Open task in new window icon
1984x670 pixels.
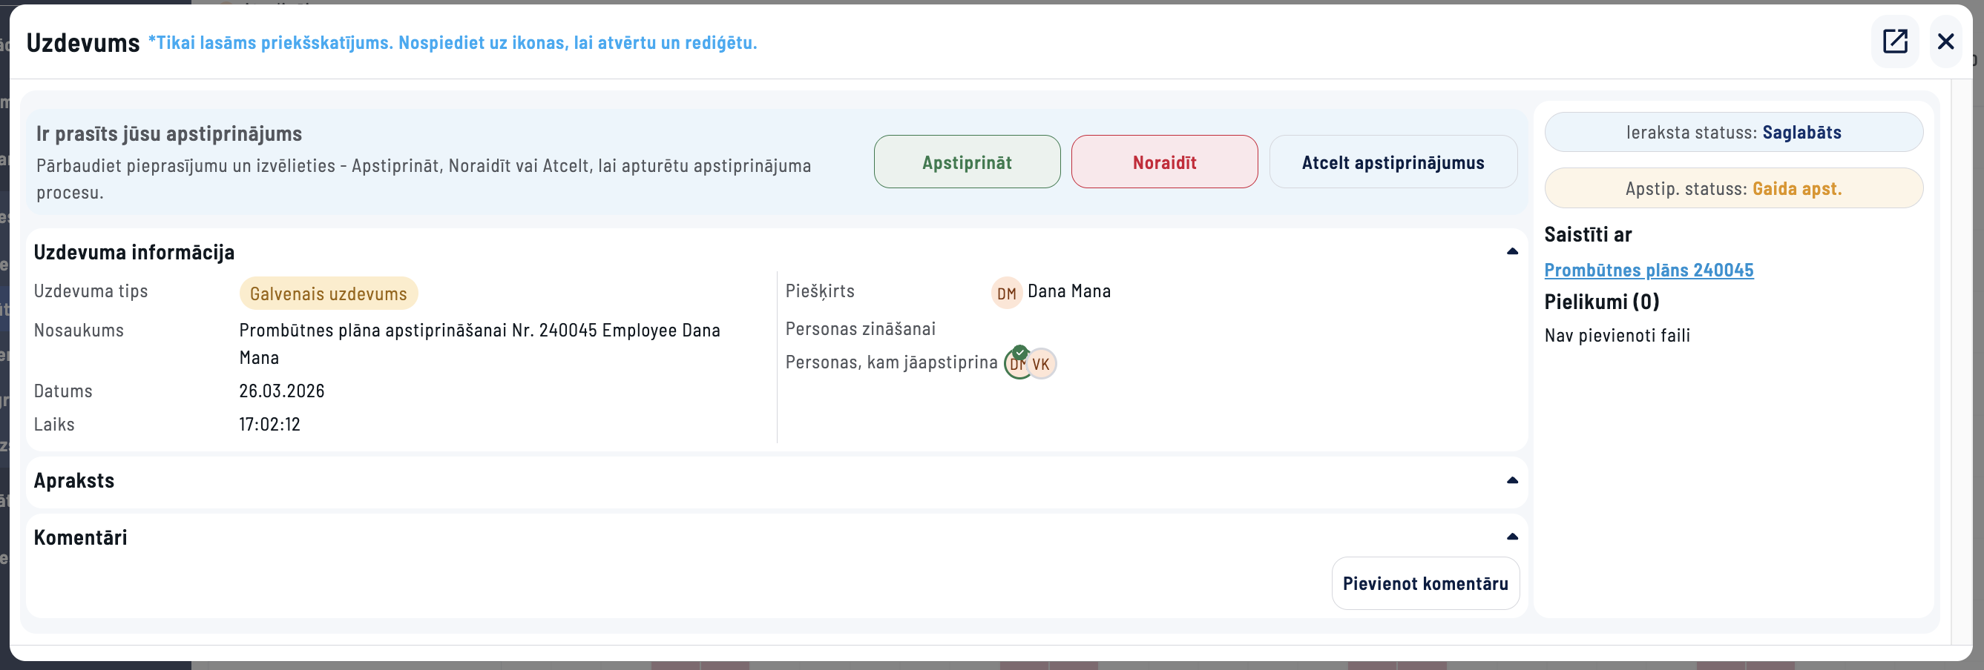pos(1894,42)
